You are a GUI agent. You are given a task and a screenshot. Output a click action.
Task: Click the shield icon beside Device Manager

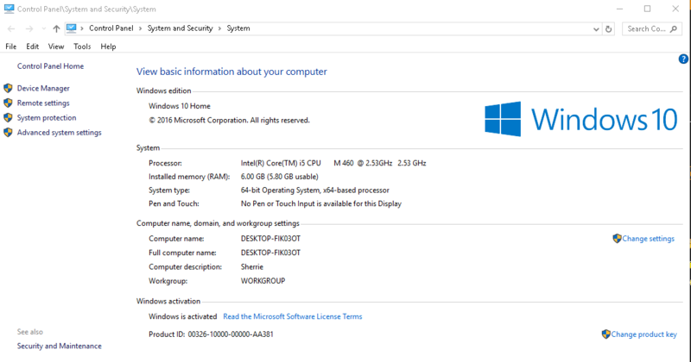click(x=8, y=88)
